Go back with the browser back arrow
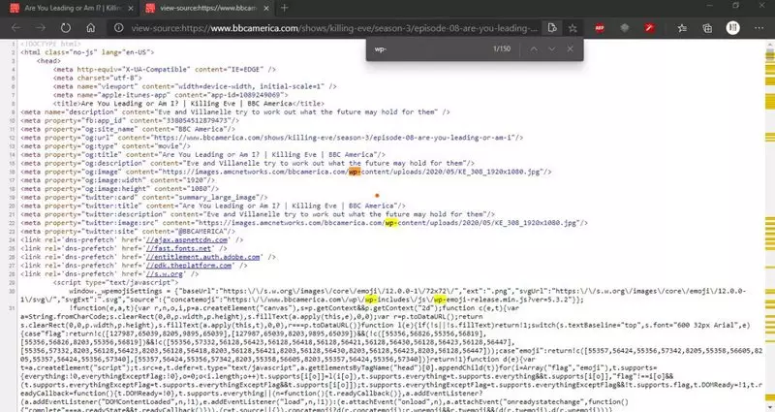This screenshot has height=412, width=775. pos(15,28)
